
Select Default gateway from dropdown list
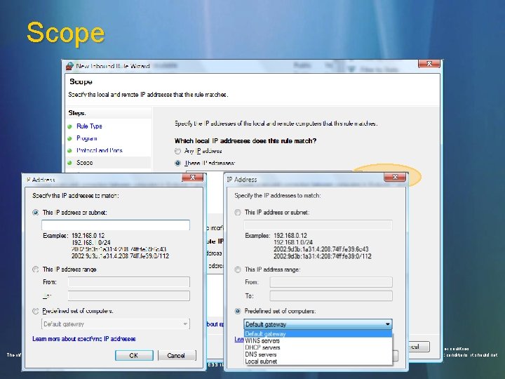point(318,334)
